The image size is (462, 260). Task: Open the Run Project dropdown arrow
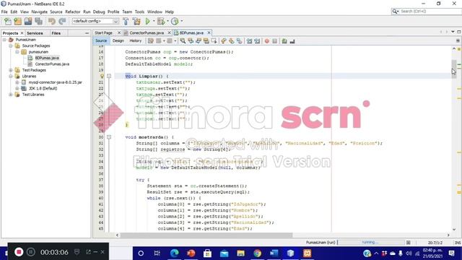click(x=154, y=21)
